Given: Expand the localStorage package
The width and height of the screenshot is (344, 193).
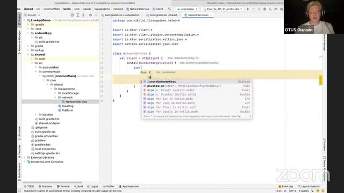Looking at the screenshot, I should tap(55, 93).
